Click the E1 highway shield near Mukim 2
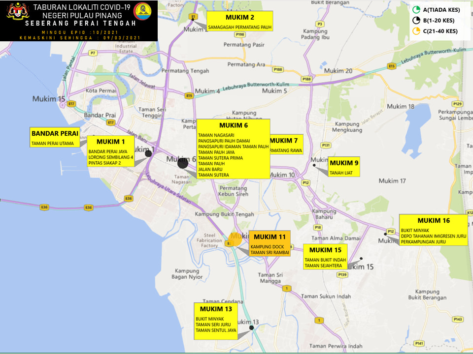 click(x=193, y=16)
